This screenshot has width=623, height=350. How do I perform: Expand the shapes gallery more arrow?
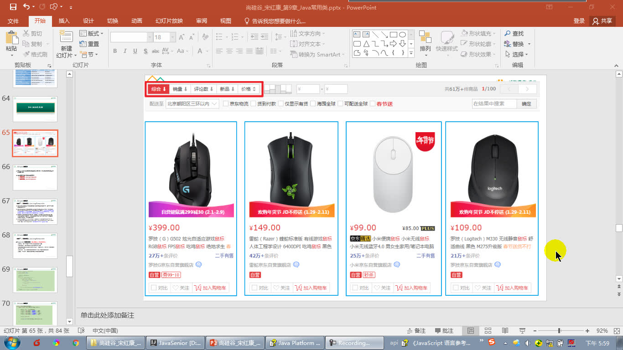(411, 53)
